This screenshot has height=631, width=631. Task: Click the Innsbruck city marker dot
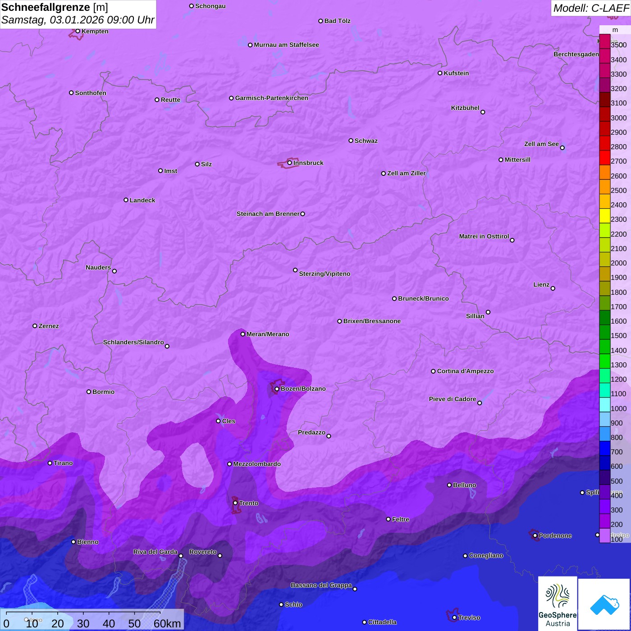pos(290,163)
